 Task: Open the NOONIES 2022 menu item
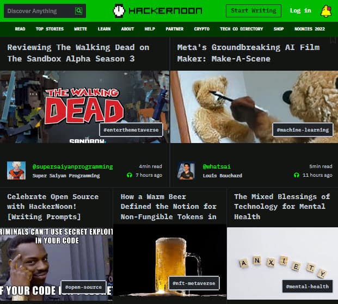(310, 29)
